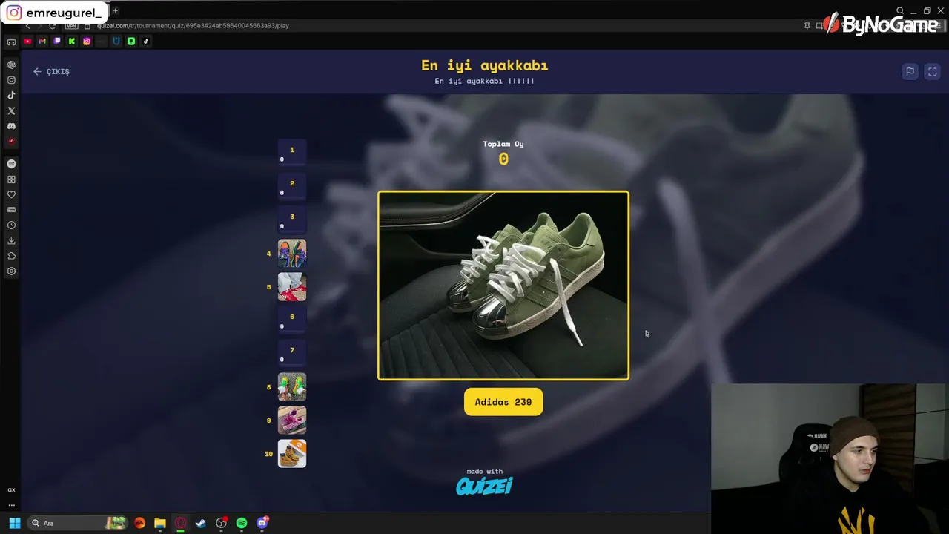Select rank 8 shoe thumbnail
The width and height of the screenshot is (949, 534).
click(292, 387)
